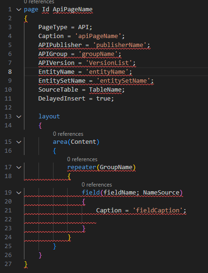Click the 'VersionList' string

click(109, 63)
